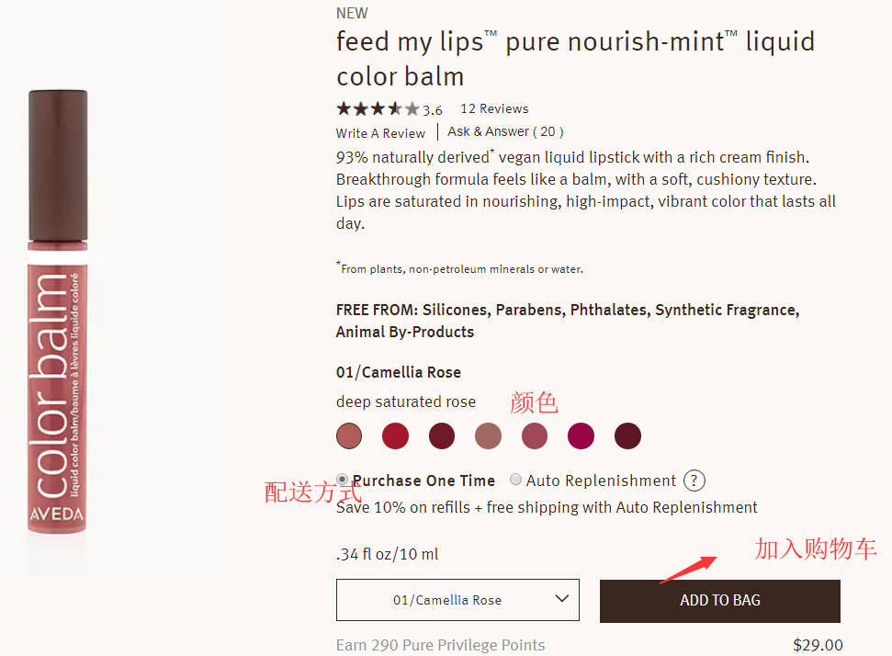
Task: Choose the seventh deep wine color swatch
Action: pos(627,436)
